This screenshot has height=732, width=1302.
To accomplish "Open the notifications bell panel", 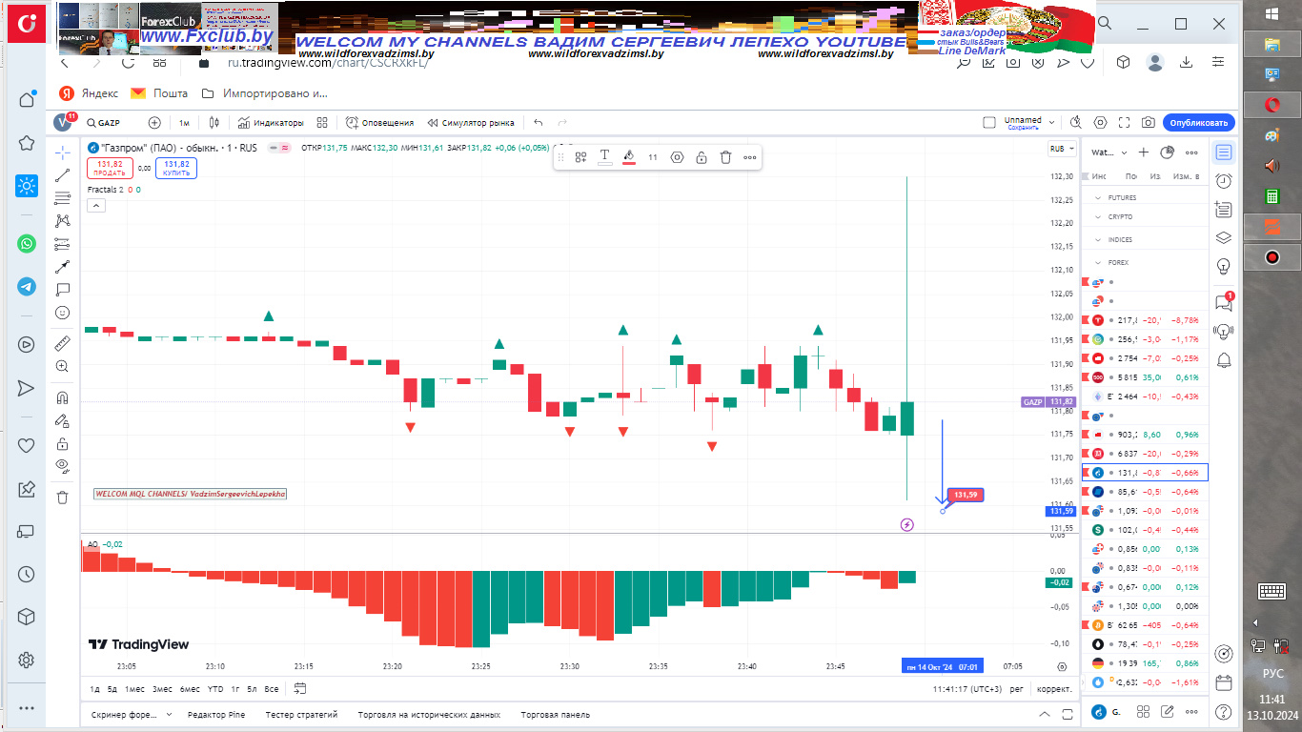I will pos(1224,359).
